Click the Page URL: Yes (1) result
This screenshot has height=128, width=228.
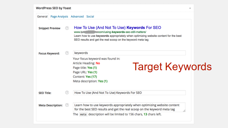[x=85, y=72]
